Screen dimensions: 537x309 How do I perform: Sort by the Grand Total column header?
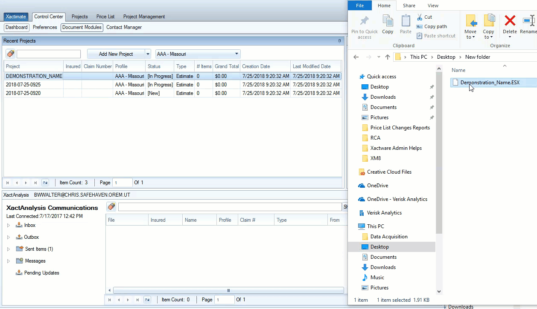[x=226, y=66]
